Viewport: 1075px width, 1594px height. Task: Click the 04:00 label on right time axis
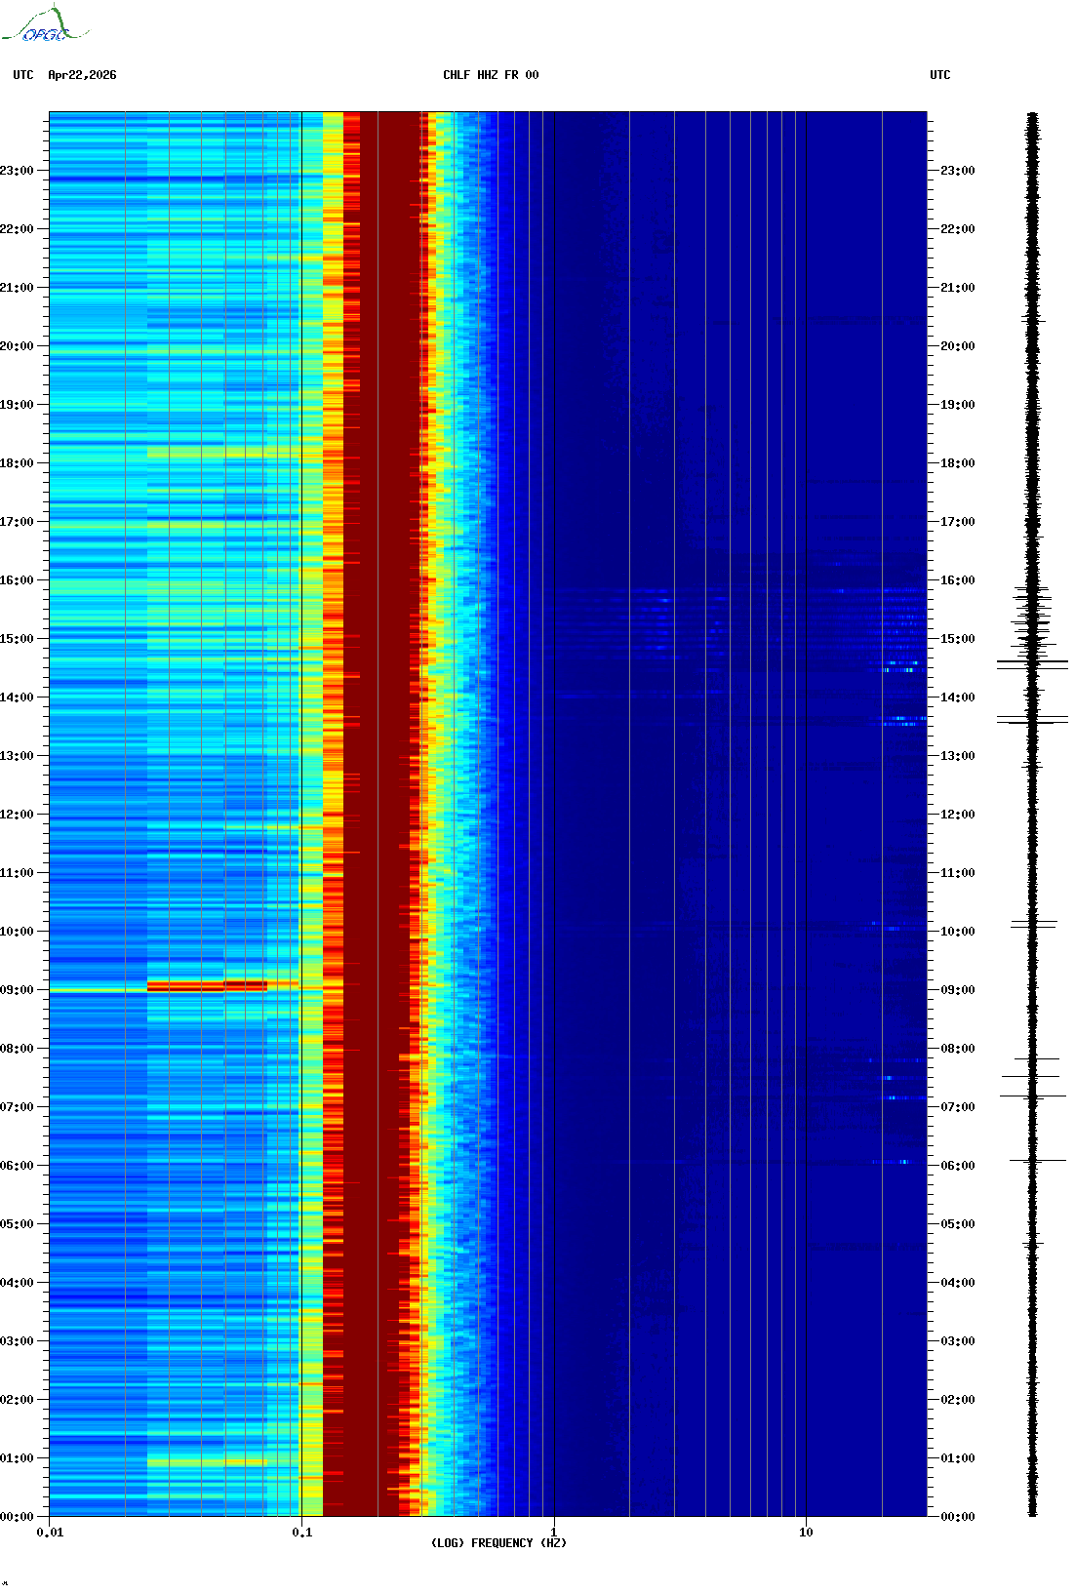click(957, 1283)
